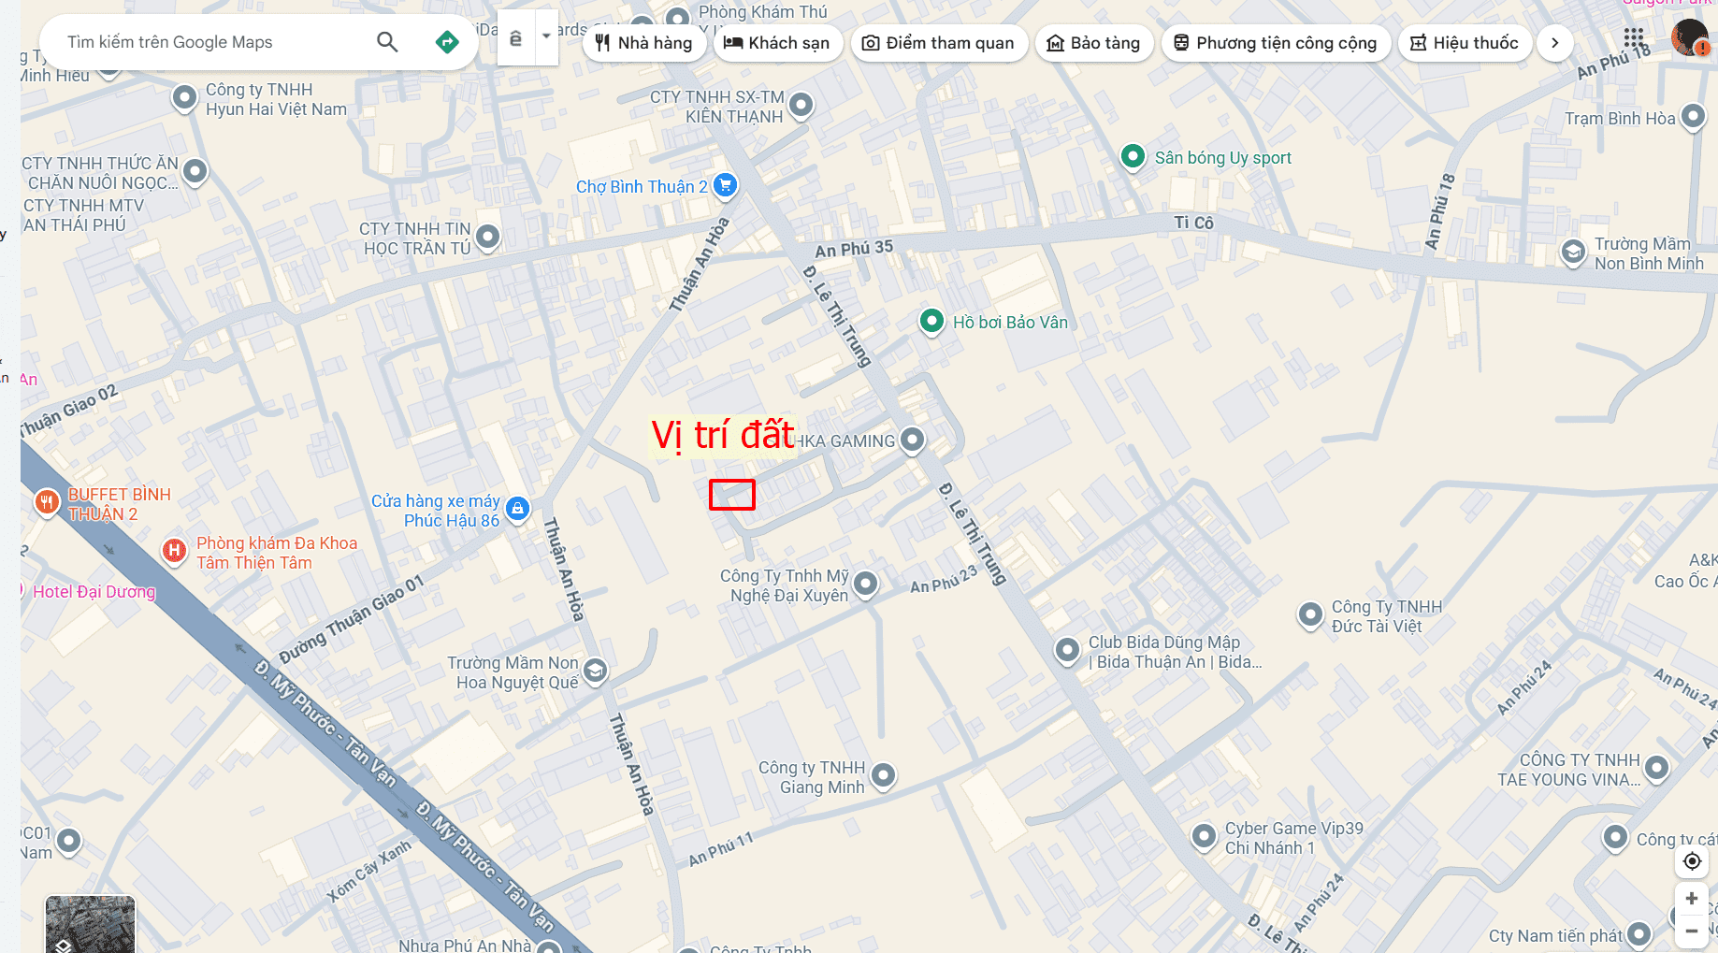This screenshot has width=1718, height=953.
Task: Click the search magnifier icon
Action: pos(387,42)
